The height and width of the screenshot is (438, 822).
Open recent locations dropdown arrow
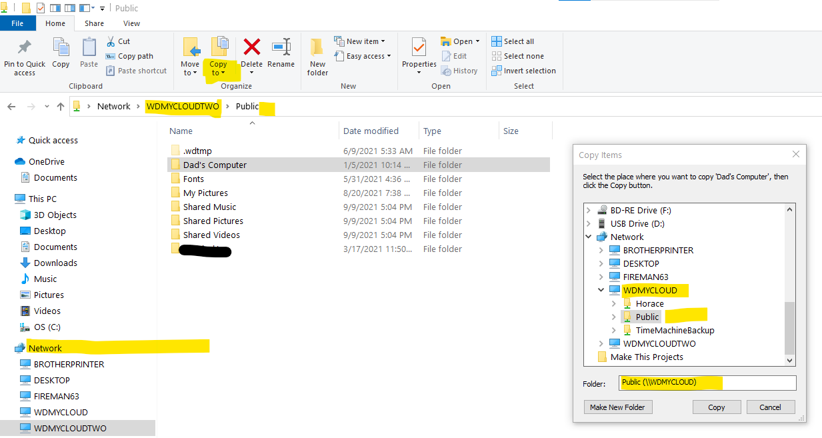[47, 107]
